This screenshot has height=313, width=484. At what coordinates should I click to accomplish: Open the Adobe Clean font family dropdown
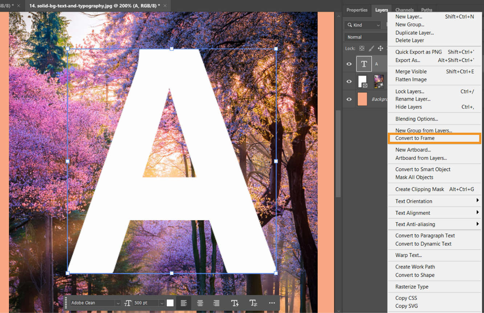[118, 303]
